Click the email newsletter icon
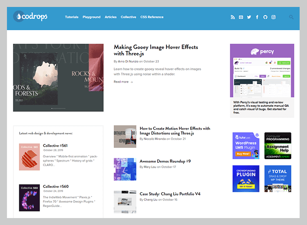The width and height of the screenshot is (307, 225). (x=241, y=17)
